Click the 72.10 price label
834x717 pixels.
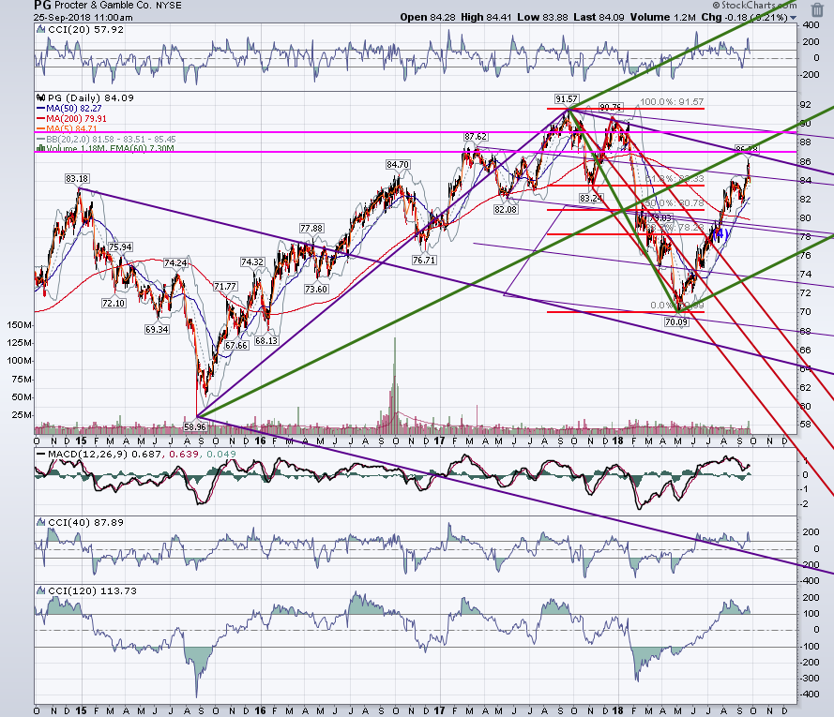[114, 304]
